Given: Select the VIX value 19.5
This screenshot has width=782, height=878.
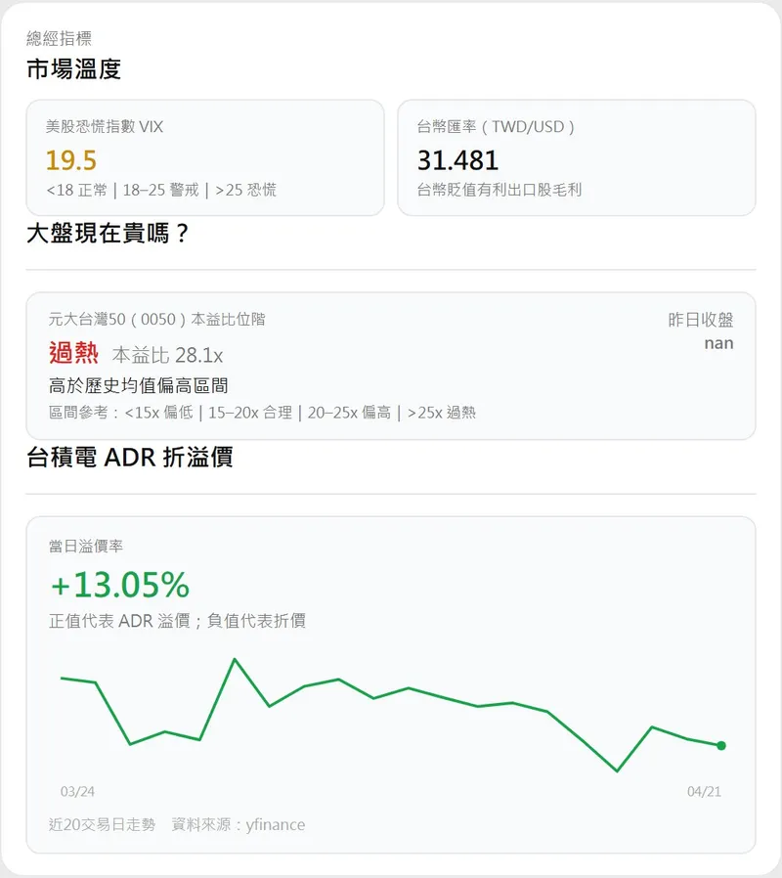Looking at the screenshot, I should (x=71, y=160).
